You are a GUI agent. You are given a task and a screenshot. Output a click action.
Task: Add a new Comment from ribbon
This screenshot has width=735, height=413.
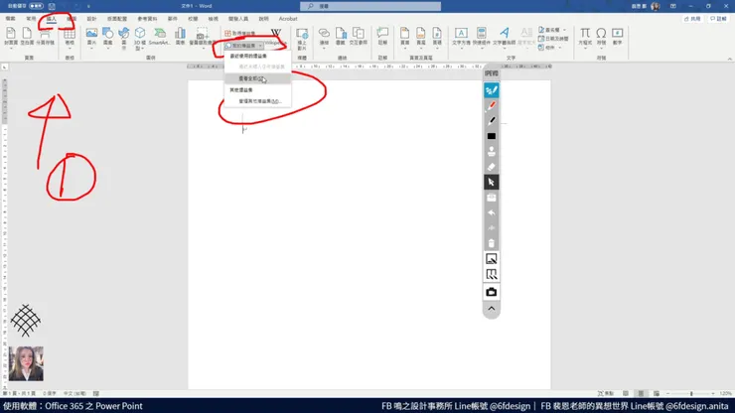[382, 36]
